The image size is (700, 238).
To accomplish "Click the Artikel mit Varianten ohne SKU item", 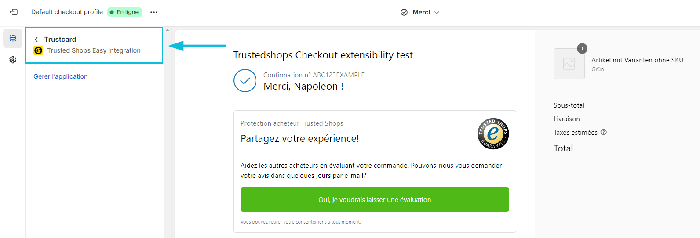I will [x=637, y=60].
